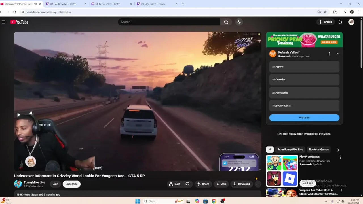The height and width of the screenshot is (204, 363).
Task: Open Play Free Games ad thumbnail
Action: click(282, 171)
